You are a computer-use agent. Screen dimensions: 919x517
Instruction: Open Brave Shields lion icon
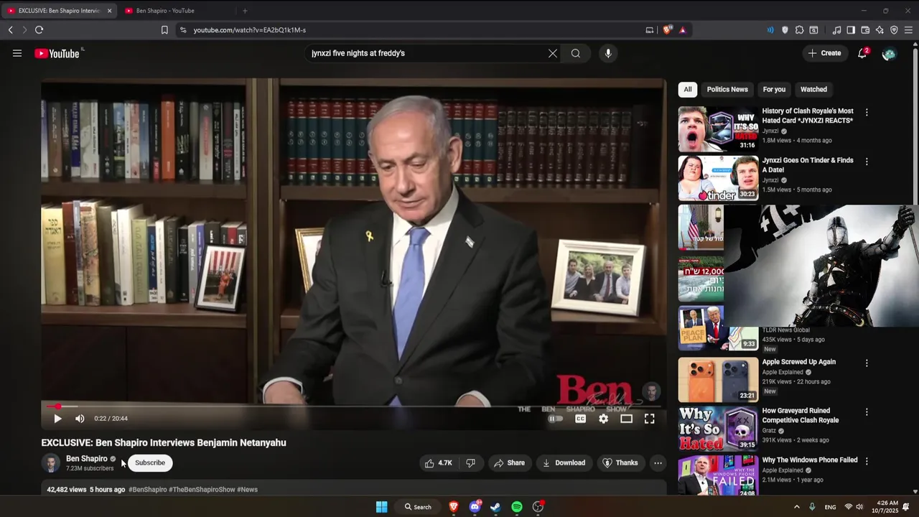pos(668,30)
